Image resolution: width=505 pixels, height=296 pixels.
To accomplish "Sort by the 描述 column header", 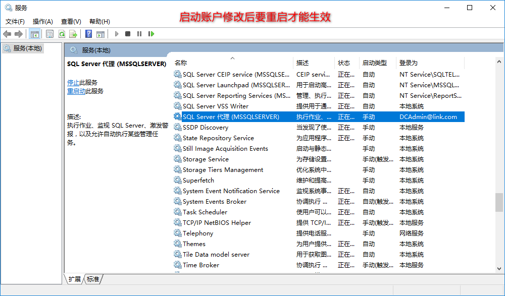I will [x=314, y=63].
